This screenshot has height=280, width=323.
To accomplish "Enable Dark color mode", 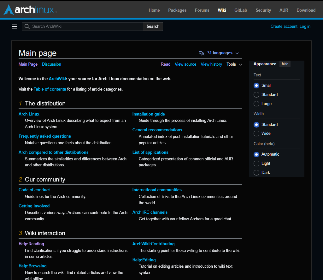I will tap(256, 173).
